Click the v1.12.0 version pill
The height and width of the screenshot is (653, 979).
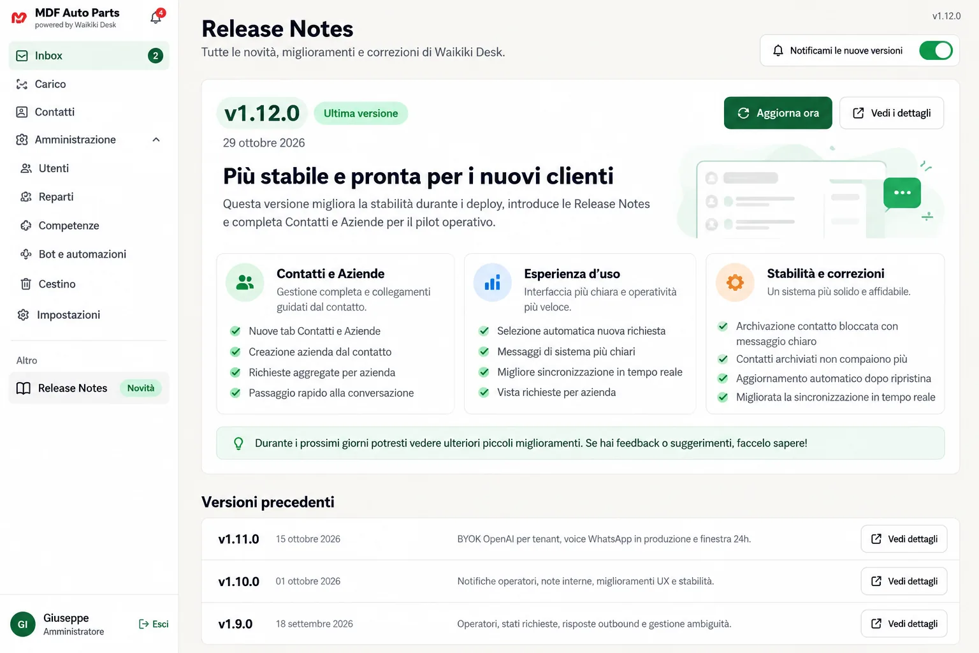click(262, 114)
